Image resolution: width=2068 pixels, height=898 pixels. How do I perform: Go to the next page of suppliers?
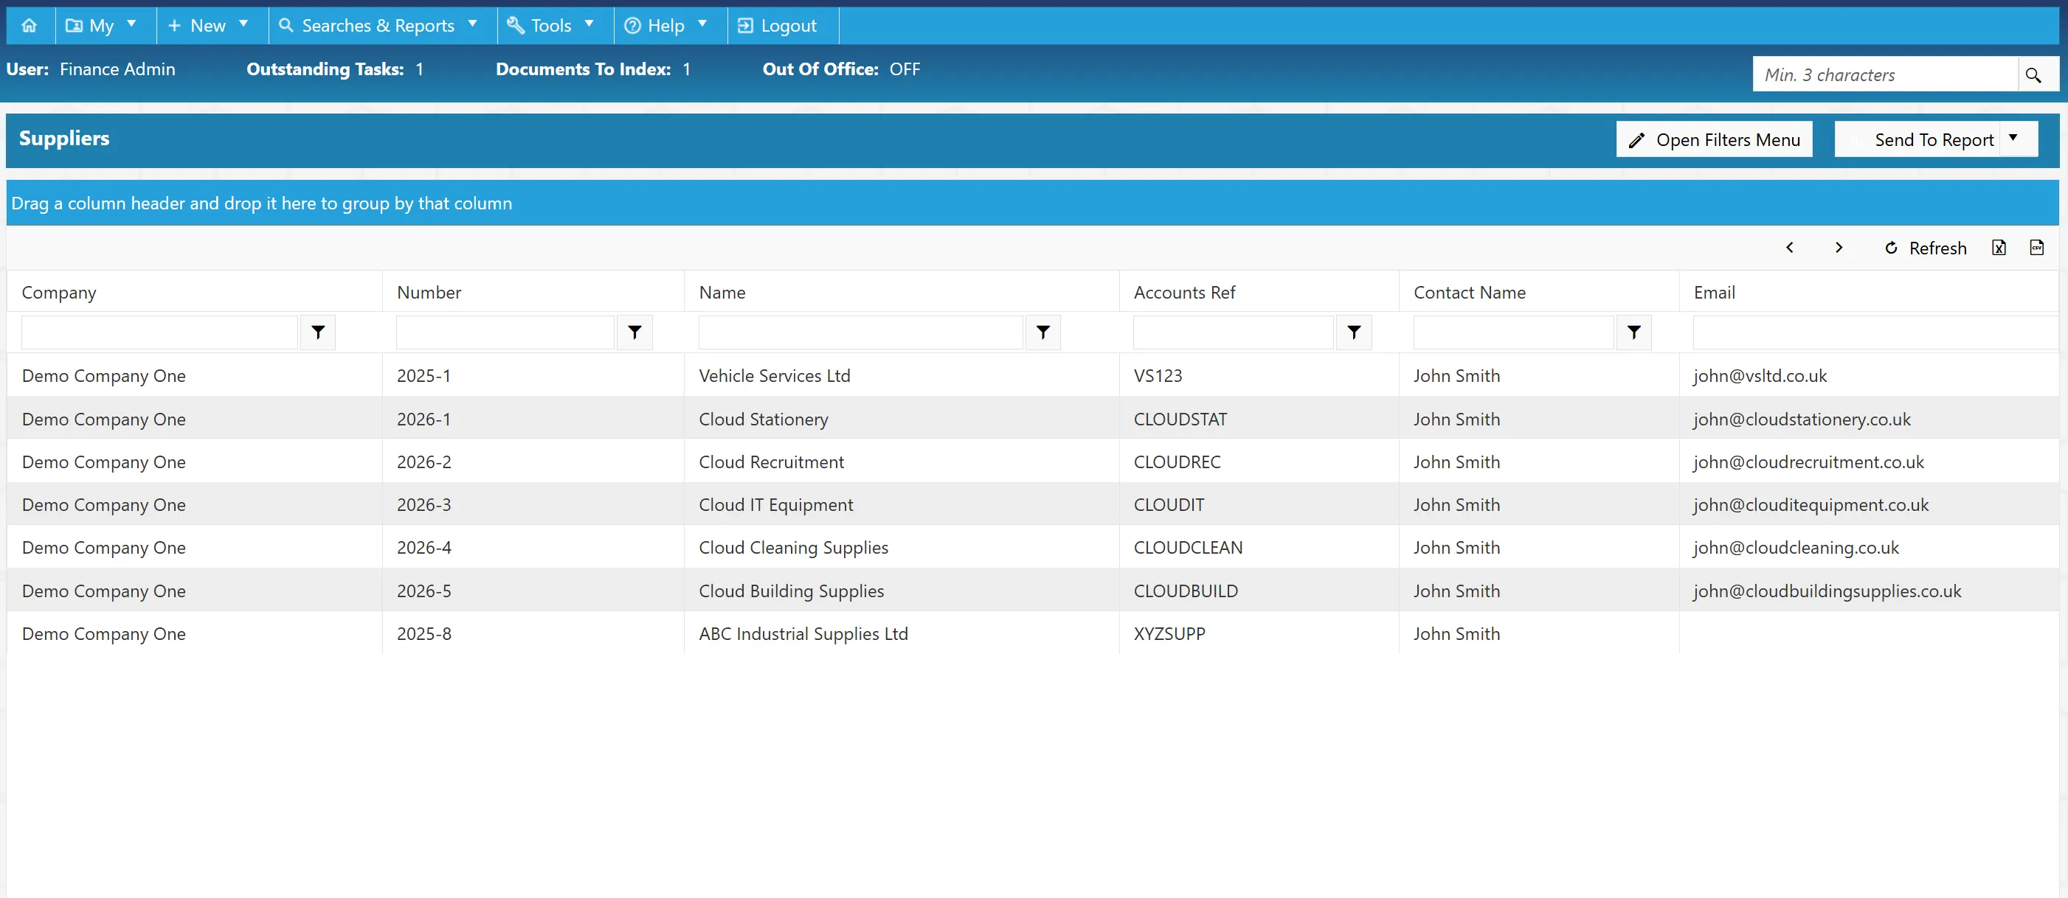tap(1839, 247)
